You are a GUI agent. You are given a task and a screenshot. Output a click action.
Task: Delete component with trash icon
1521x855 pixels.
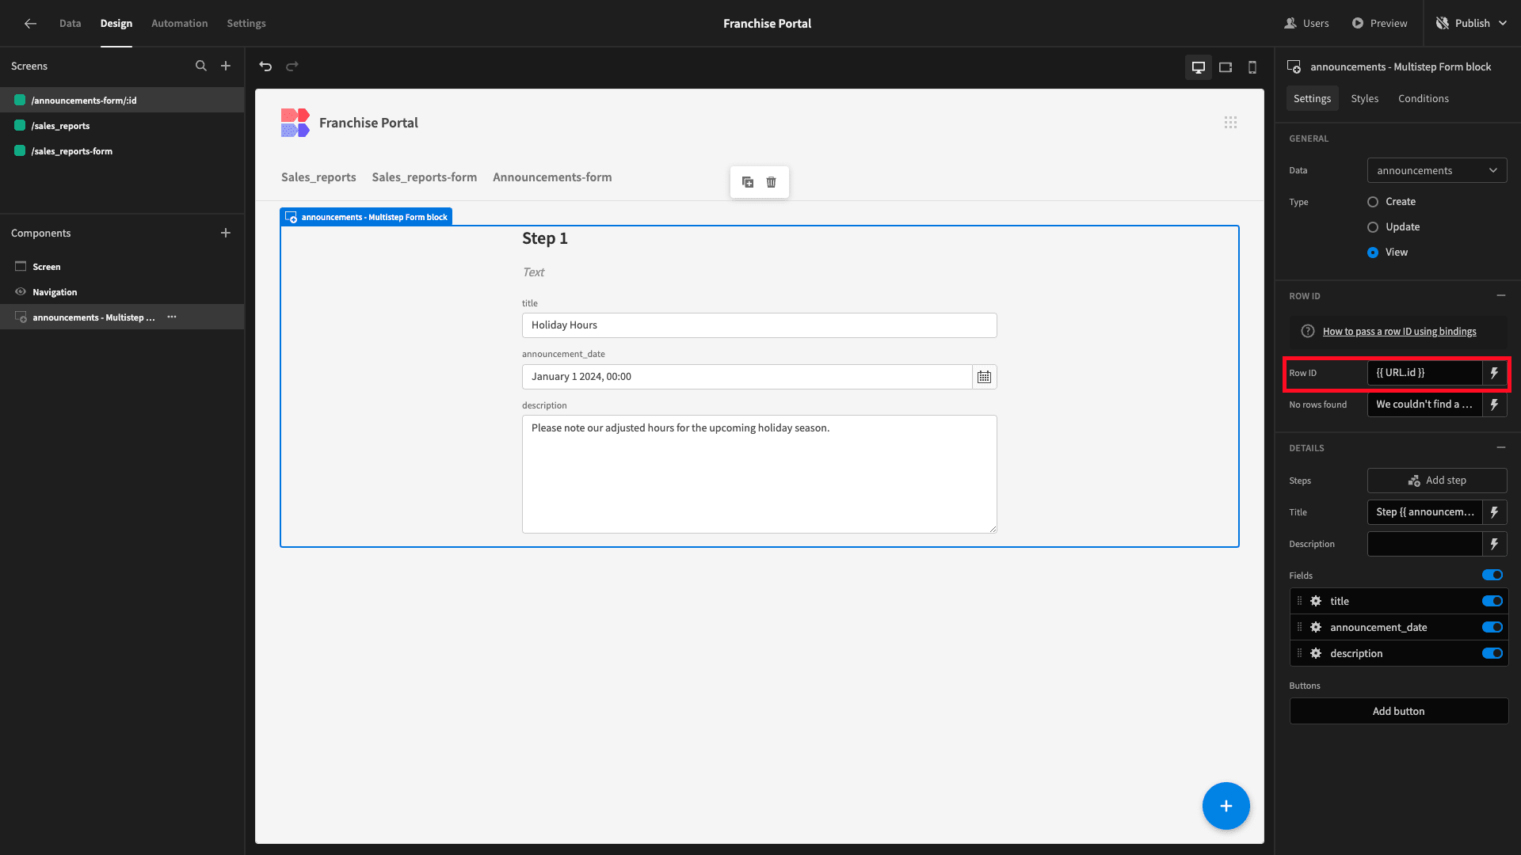click(772, 182)
